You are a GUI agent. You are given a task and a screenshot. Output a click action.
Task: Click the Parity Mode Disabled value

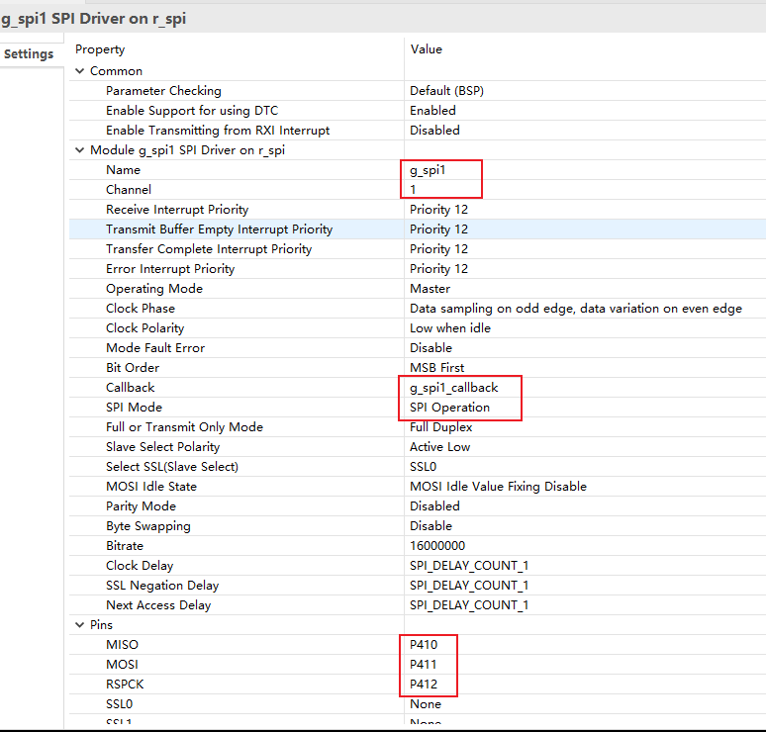(434, 506)
